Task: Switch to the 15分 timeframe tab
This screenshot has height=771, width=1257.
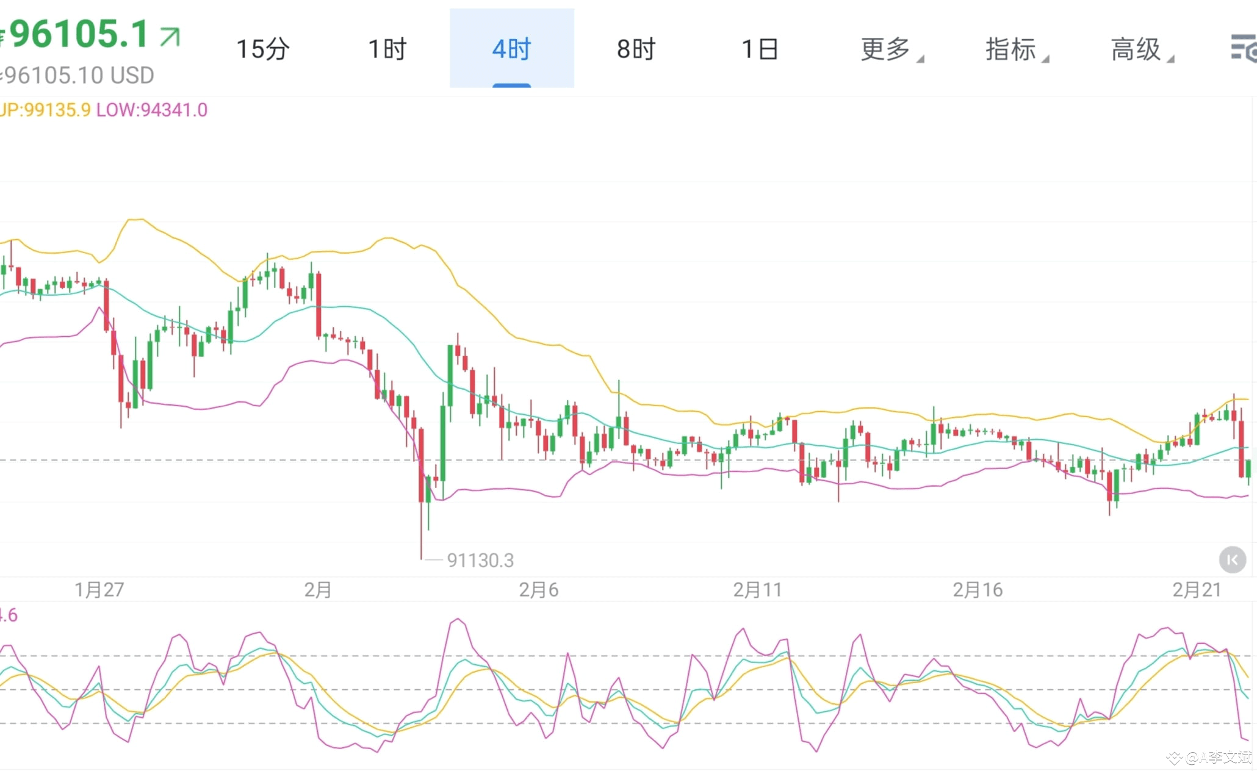Action: click(x=263, y=49)
